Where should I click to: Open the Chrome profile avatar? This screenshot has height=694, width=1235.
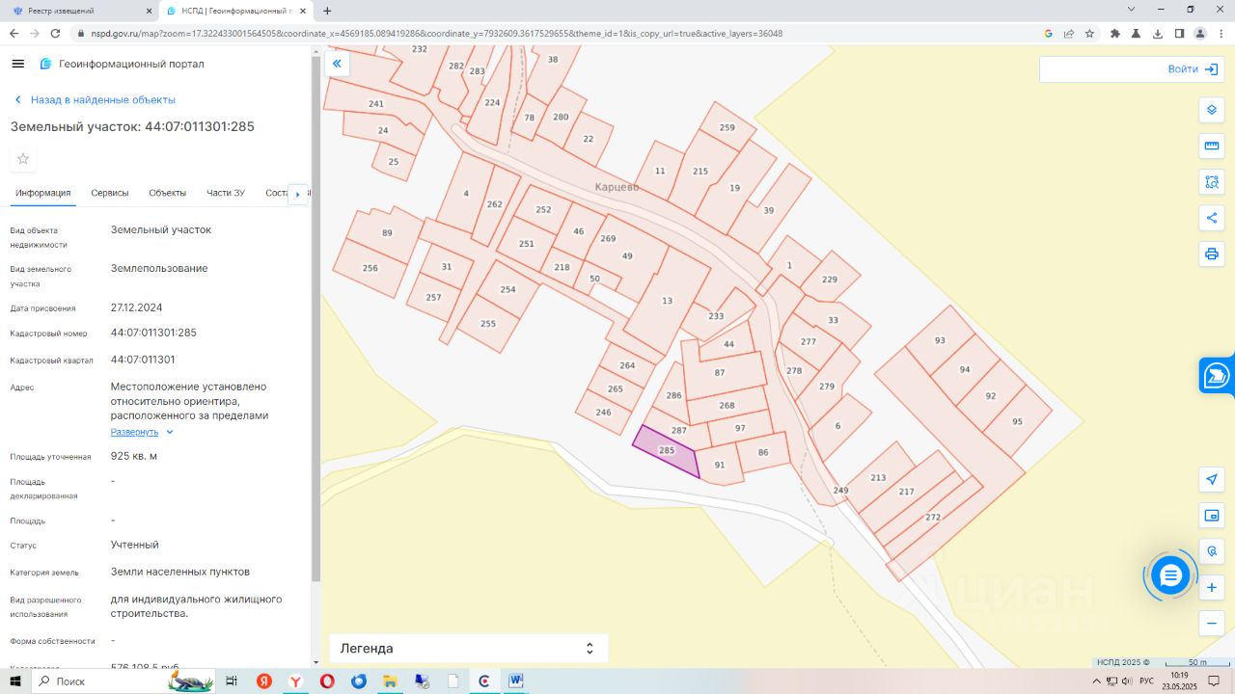1200,33
